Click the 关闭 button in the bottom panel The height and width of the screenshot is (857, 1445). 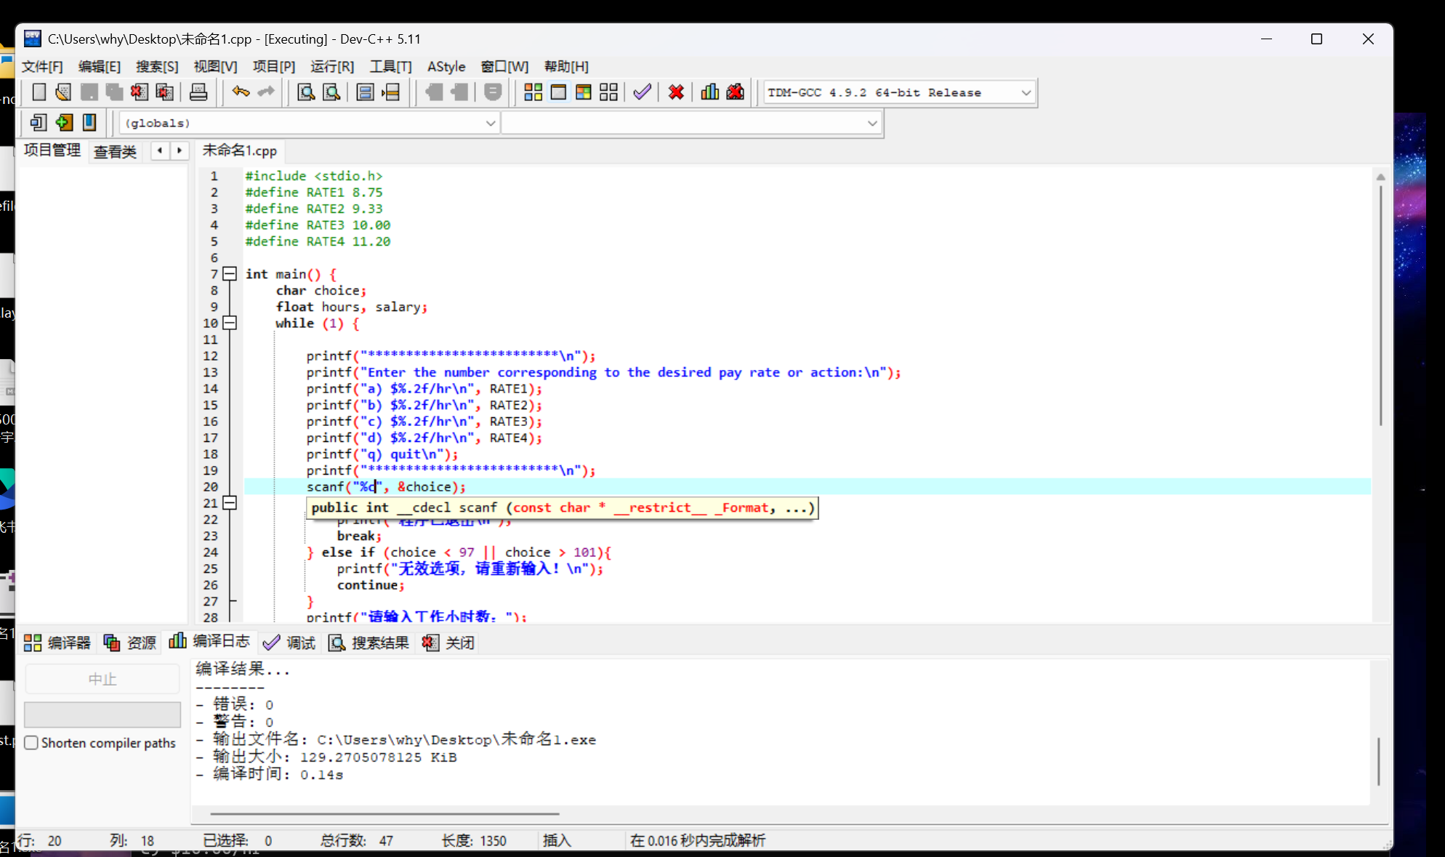(448, 643)
